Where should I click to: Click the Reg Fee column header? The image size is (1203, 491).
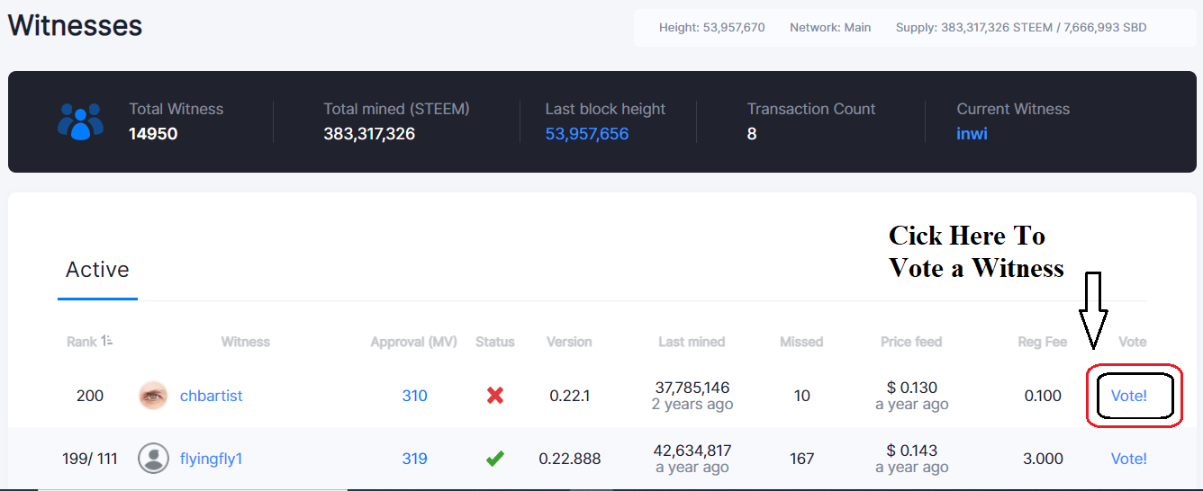click(1043, 342)
